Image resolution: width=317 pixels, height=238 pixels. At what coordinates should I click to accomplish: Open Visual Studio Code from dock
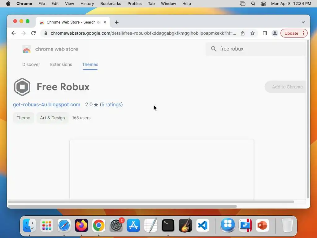pos(203,225)
